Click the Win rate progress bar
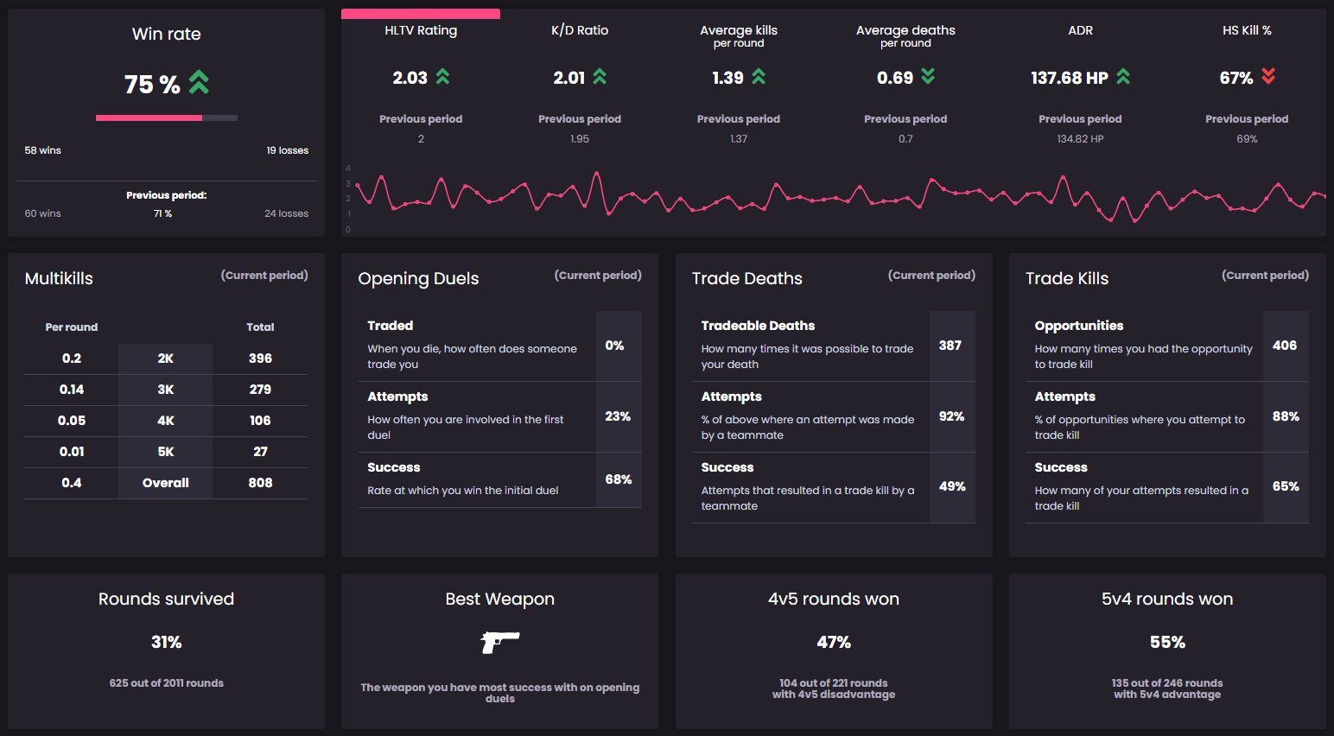This screenshot has width=1334, height=736. [167, 117]
